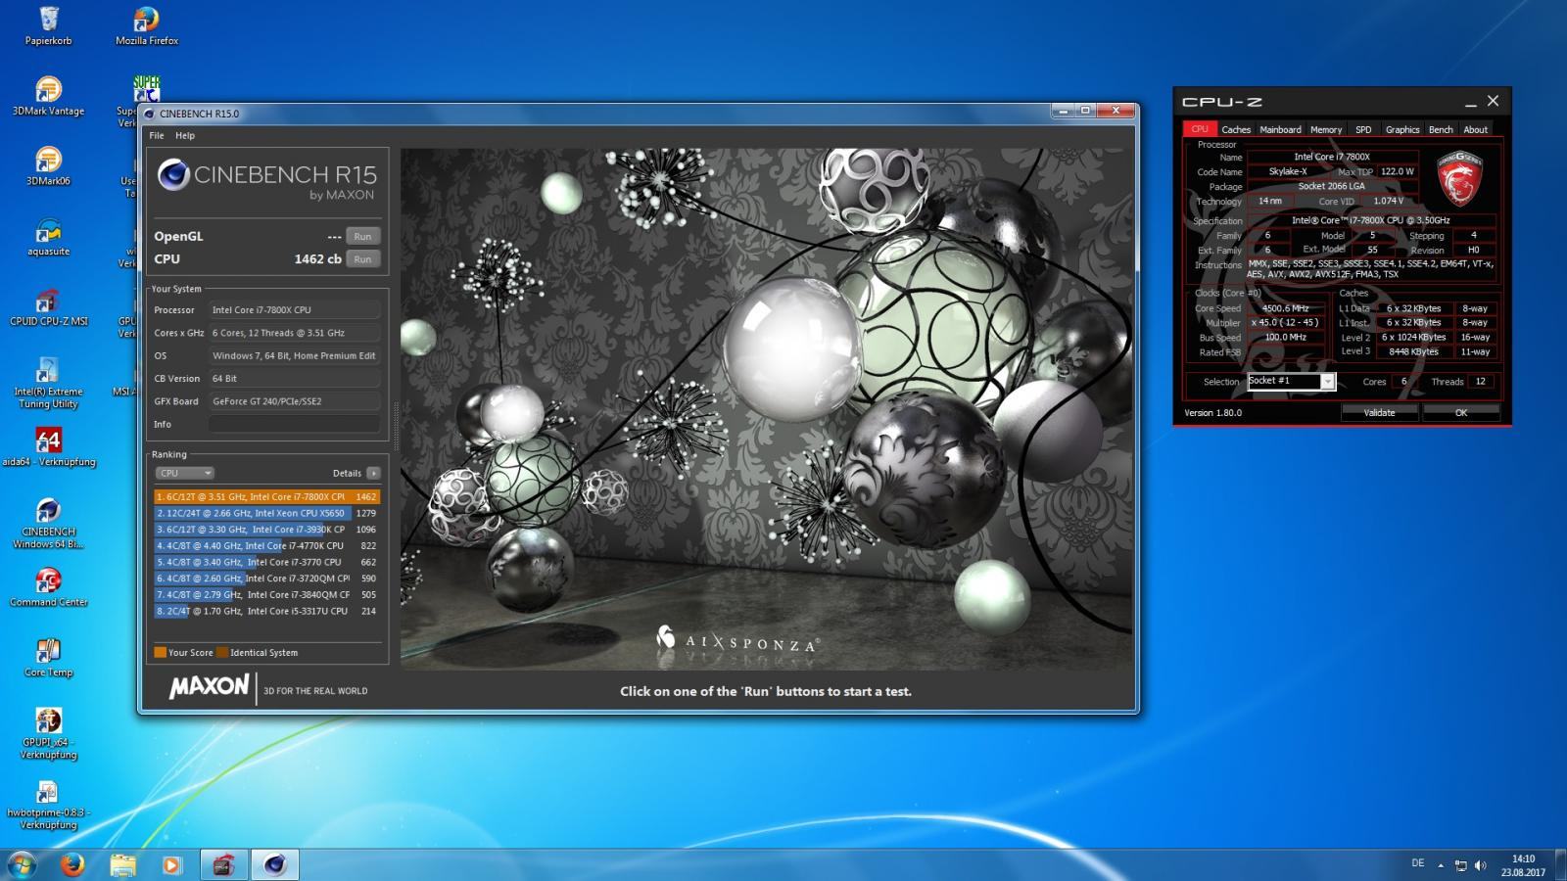Select the CPUID CPU-Z MSI desktop icon
1567x881 pixels.
click(48, 306)
